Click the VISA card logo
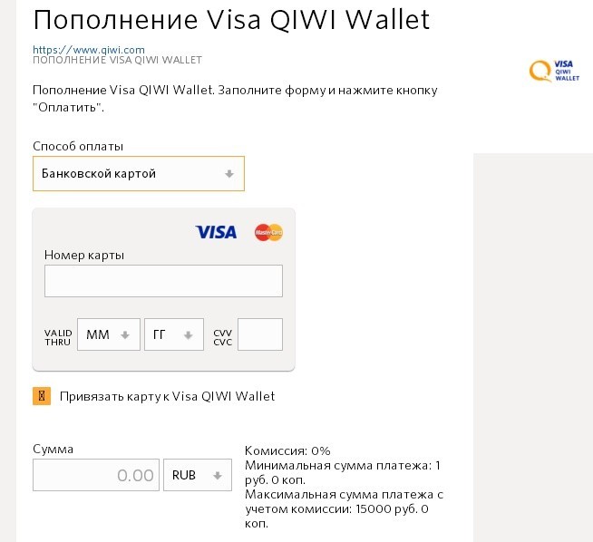 coord(216,232)
